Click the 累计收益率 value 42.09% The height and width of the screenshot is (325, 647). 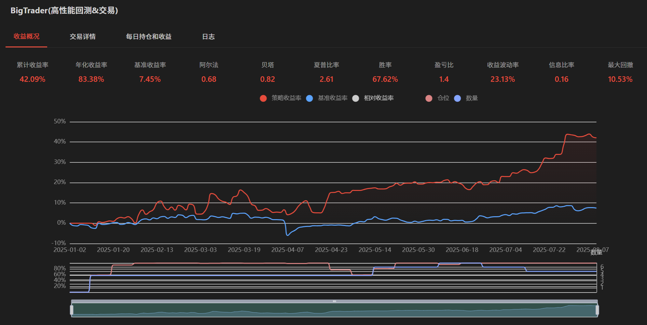coord(33,79)
